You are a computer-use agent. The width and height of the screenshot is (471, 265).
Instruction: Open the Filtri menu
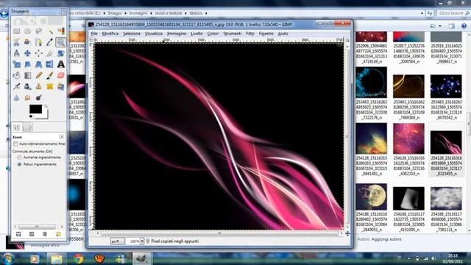[250, 34]
